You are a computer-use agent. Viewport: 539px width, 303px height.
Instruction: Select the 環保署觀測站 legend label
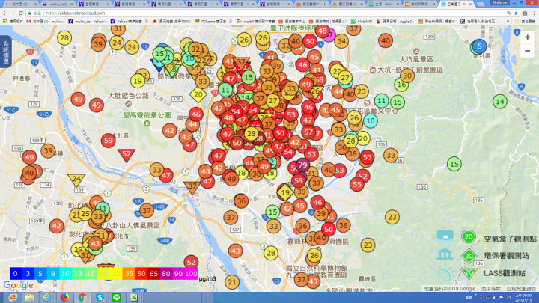pos(506,256)
